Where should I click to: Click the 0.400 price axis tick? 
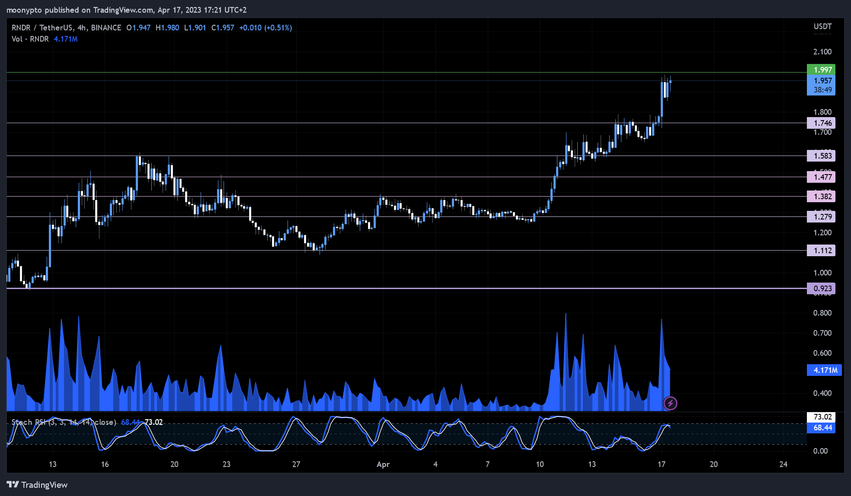pyautogui.click(x=822, y=393)
